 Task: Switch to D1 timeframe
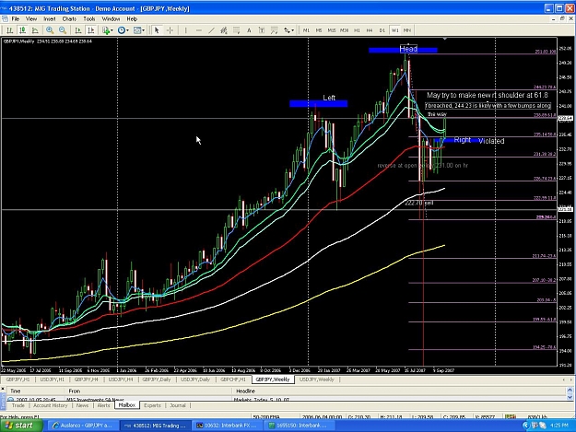coord(382,30)
